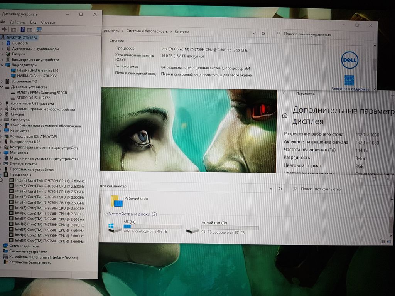Focus the Поиск в панели управления search field
This screenshot has height=296, width=395.
(x=323, y=34)
